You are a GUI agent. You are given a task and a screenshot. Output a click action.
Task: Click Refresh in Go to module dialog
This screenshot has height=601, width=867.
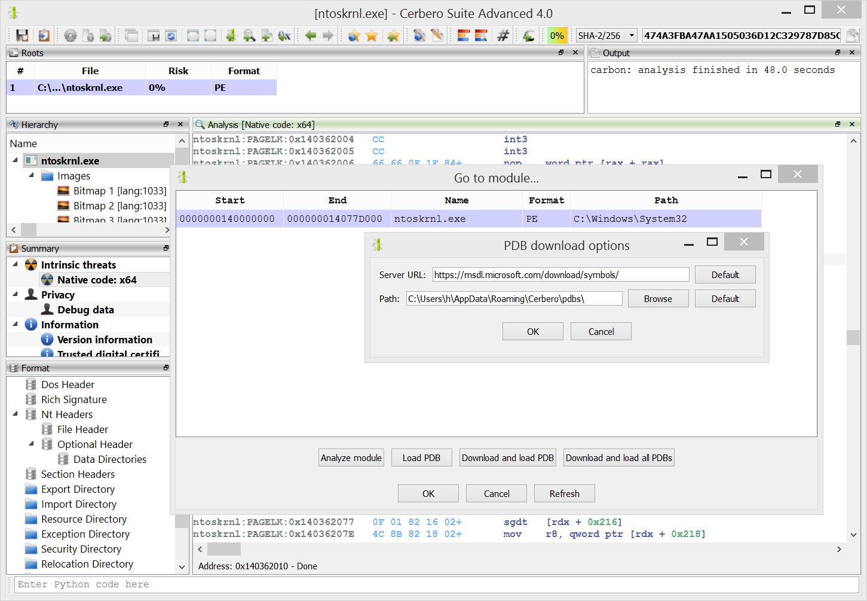[565, 493]
